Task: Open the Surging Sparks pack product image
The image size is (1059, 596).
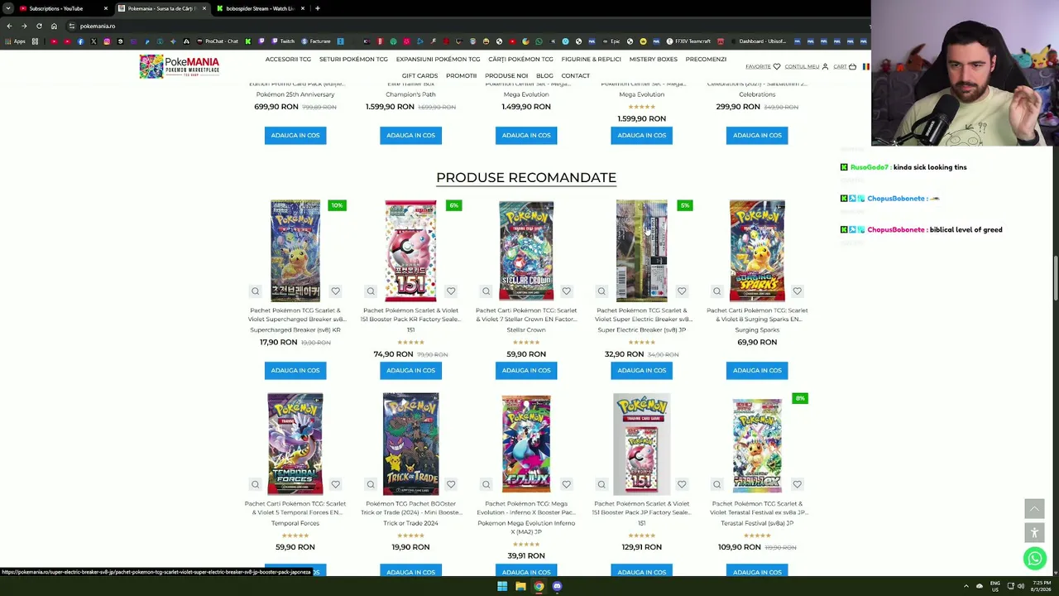Action: 757,250
